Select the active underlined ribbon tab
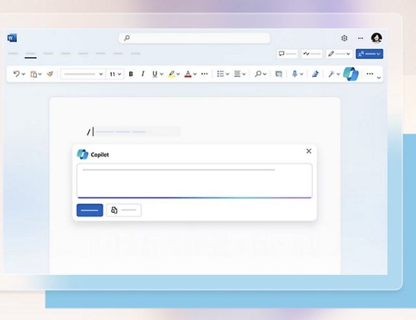The image size is (416, 320). pos(30,54)
